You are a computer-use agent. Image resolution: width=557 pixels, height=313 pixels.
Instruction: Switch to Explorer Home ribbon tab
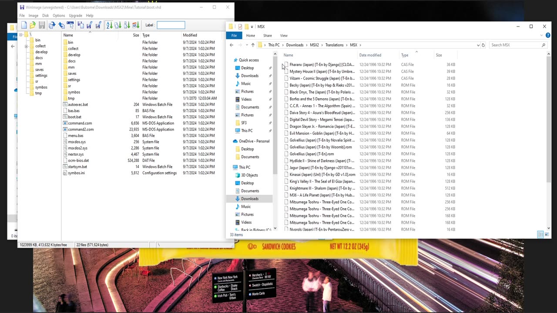point(251,36)
